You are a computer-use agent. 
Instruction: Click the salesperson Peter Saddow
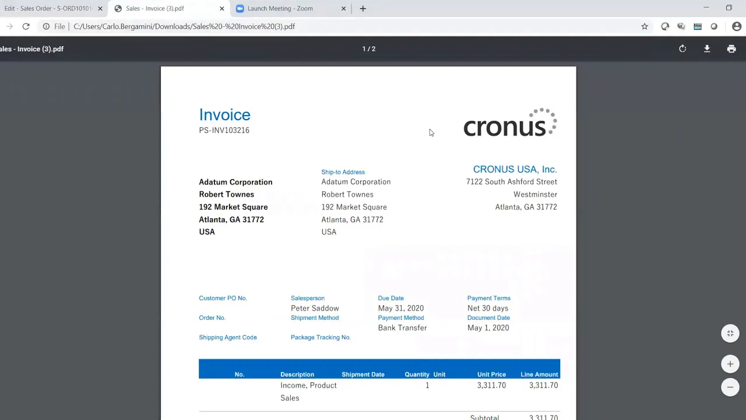(x=315, y=308)
